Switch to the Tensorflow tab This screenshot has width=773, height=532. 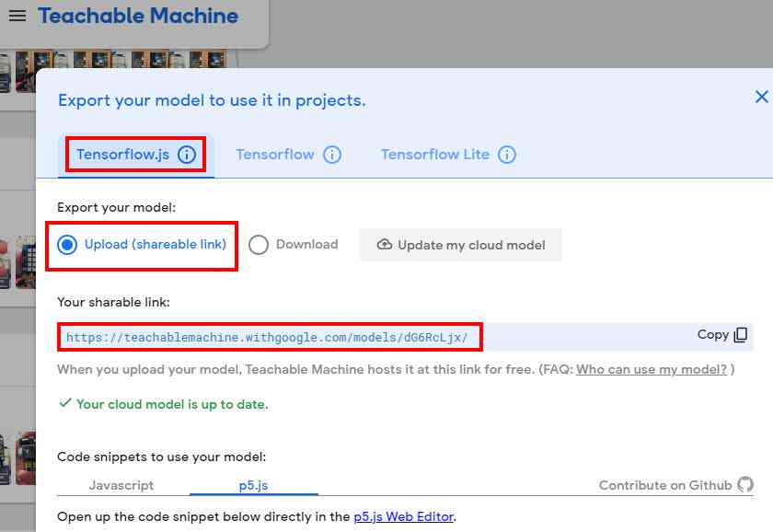(288, 155)
